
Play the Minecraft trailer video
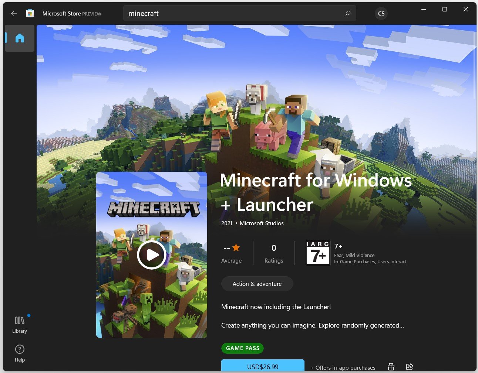click(151, 255)
